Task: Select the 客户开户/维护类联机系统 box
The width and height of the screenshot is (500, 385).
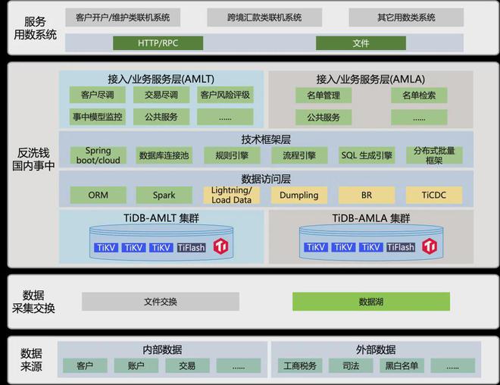Action: click(123, 17)
